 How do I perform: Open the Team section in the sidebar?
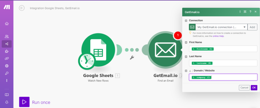[x=7, y=36]
